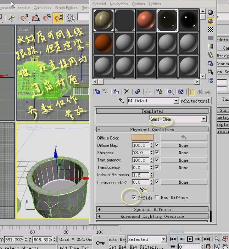The height and width of the screenshot is (249, 229).
Task: Click the Get Material icon
Action: point(97,92)
